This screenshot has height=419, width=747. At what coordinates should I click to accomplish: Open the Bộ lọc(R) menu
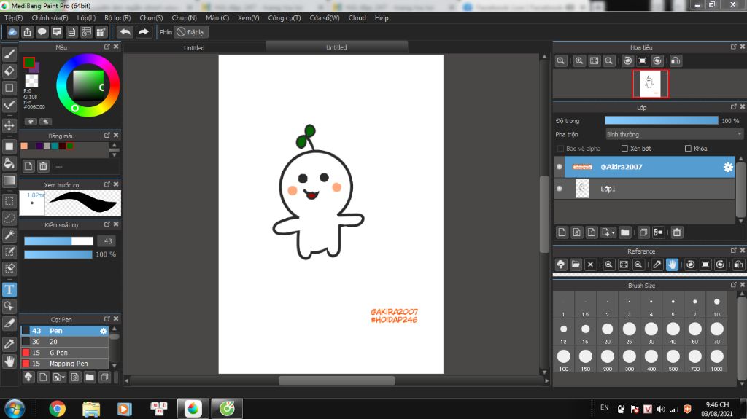pyautogui.click(x=117, y=17)
